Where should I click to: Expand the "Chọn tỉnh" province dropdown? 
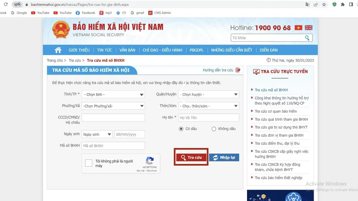(113, 95)
